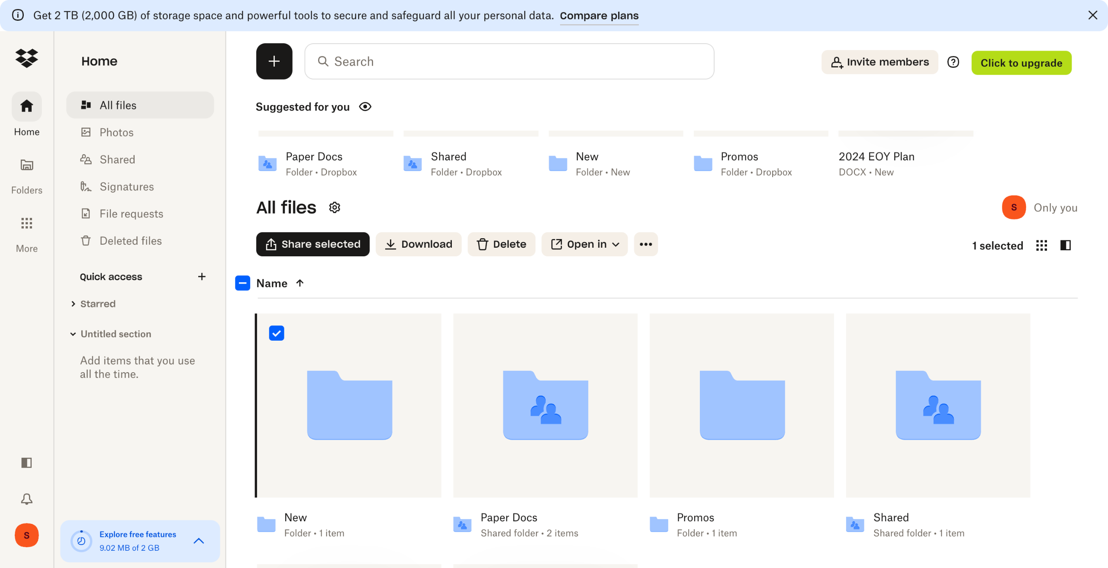The height and width of the screenshot is (568, 1108).
Task: Open the 'Open in' dropdown
Action: point(584,244)
